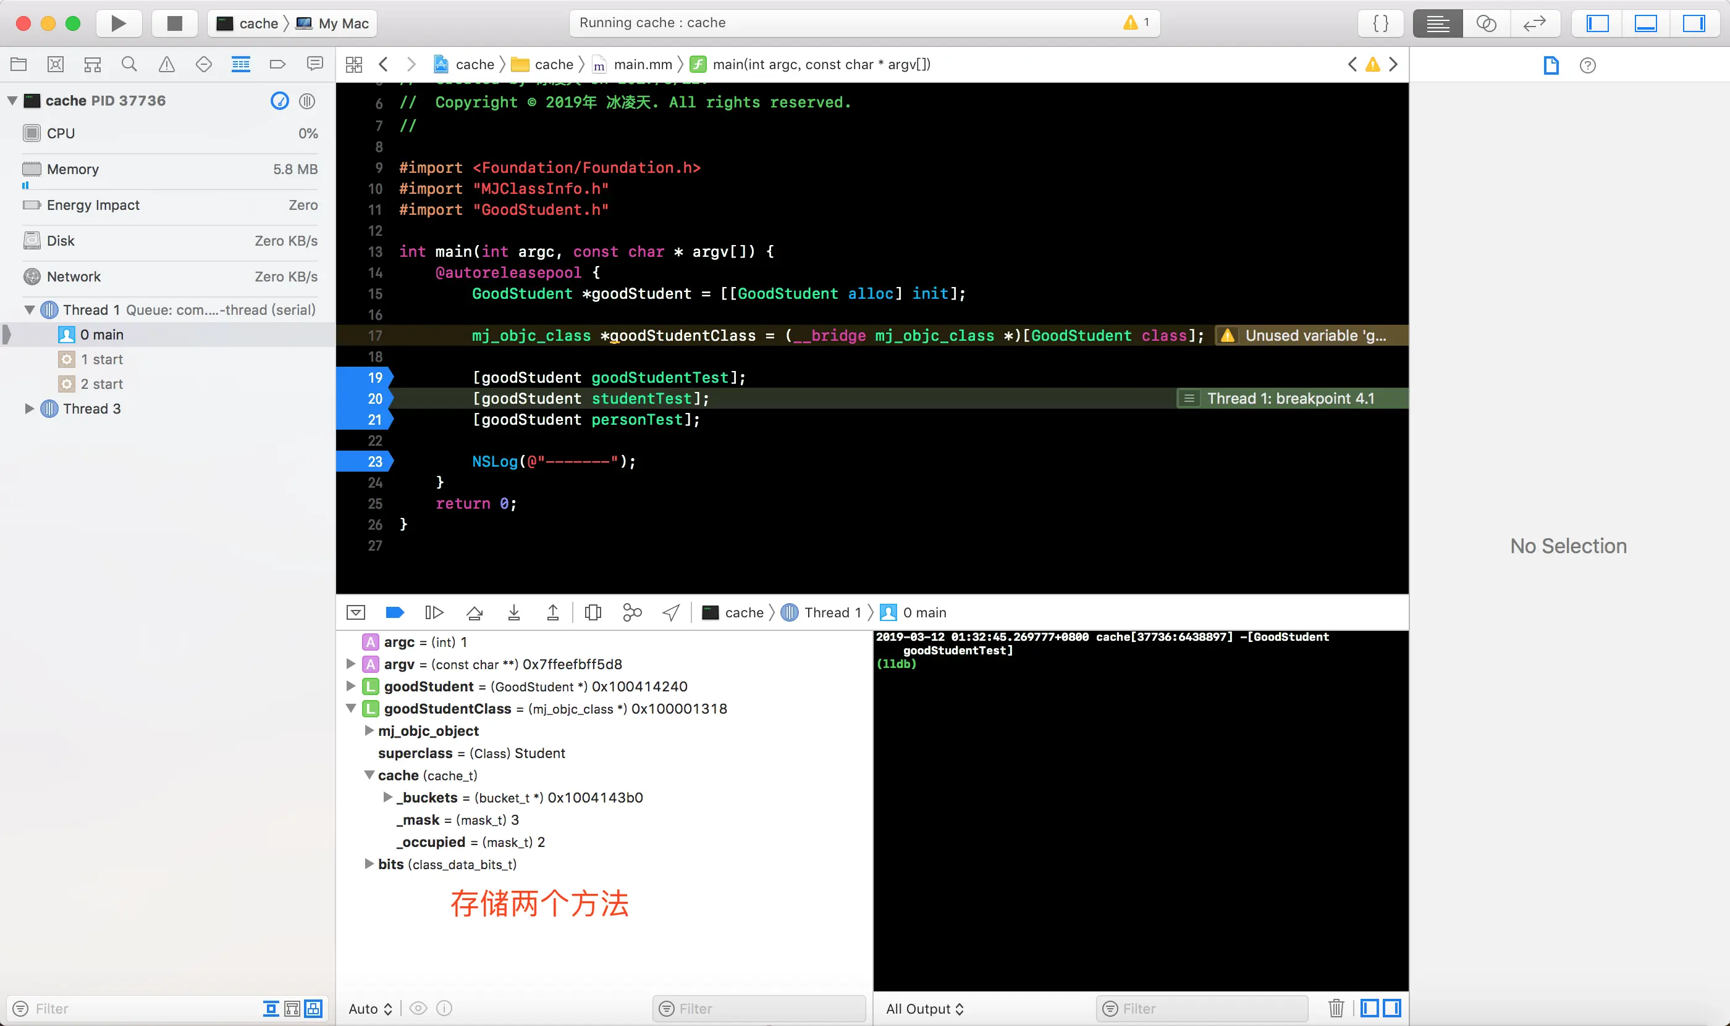Open the All Output dropdown
Screen dimensions: 1730x1026
[x=924, y=1008]
